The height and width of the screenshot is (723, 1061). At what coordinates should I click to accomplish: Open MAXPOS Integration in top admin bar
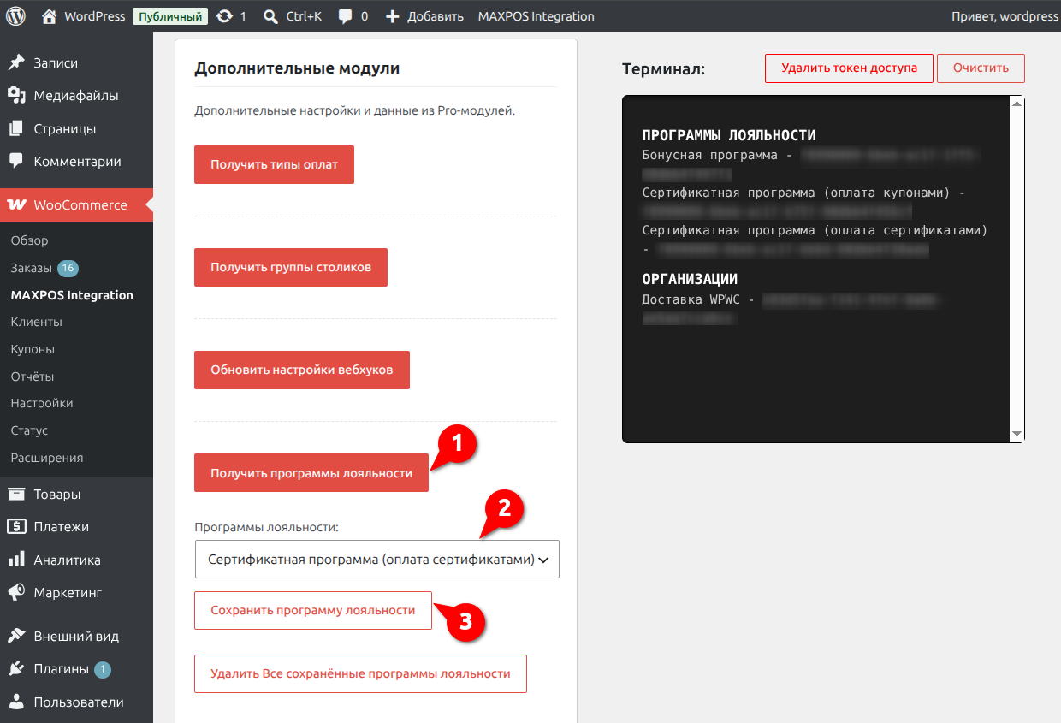[x=536, y=16]
